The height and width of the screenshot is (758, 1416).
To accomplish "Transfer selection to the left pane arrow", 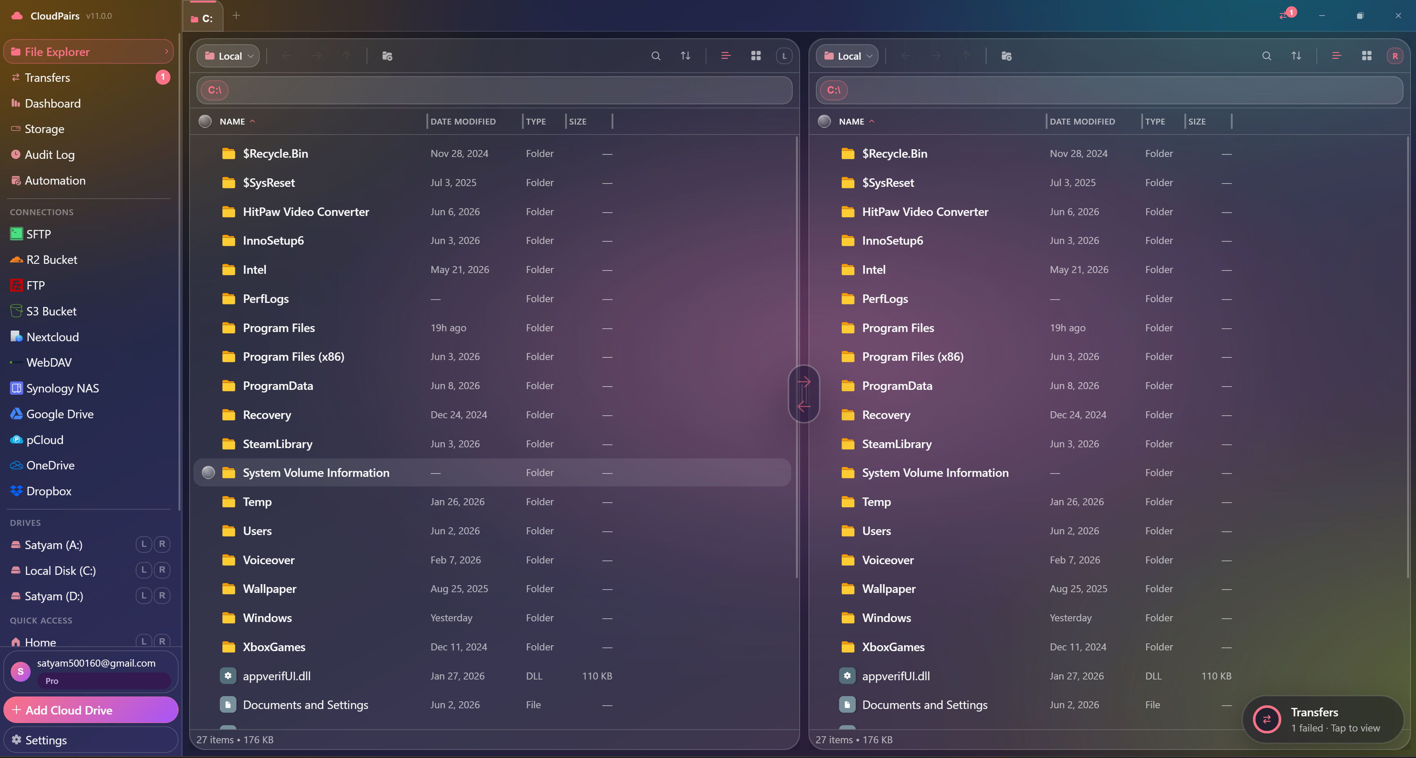I will pos(804,406).
